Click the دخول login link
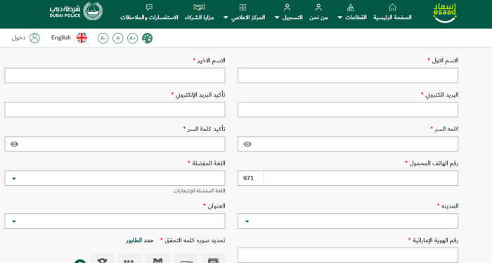 tap(18, 38)
